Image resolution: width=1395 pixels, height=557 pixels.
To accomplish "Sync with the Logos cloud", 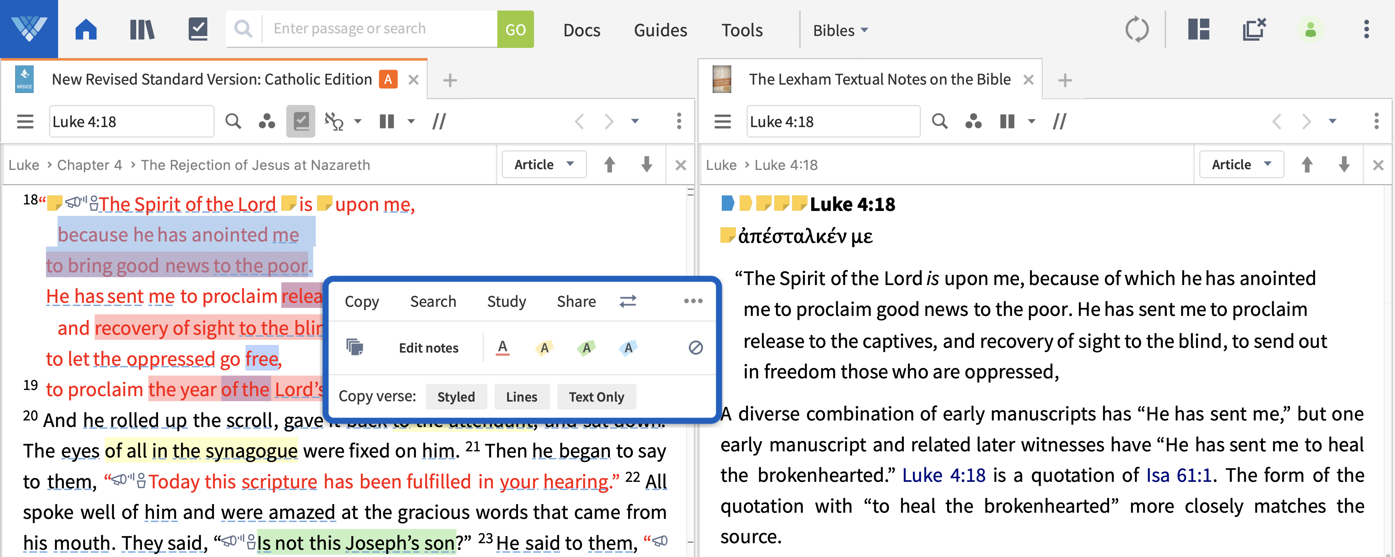I will (x=1137, y=29).
